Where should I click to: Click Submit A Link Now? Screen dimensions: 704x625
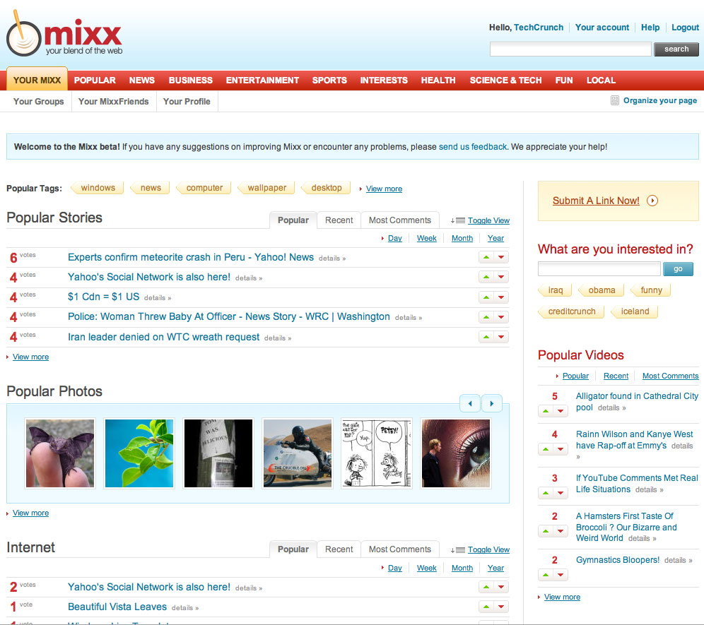[x=596, y=201]
